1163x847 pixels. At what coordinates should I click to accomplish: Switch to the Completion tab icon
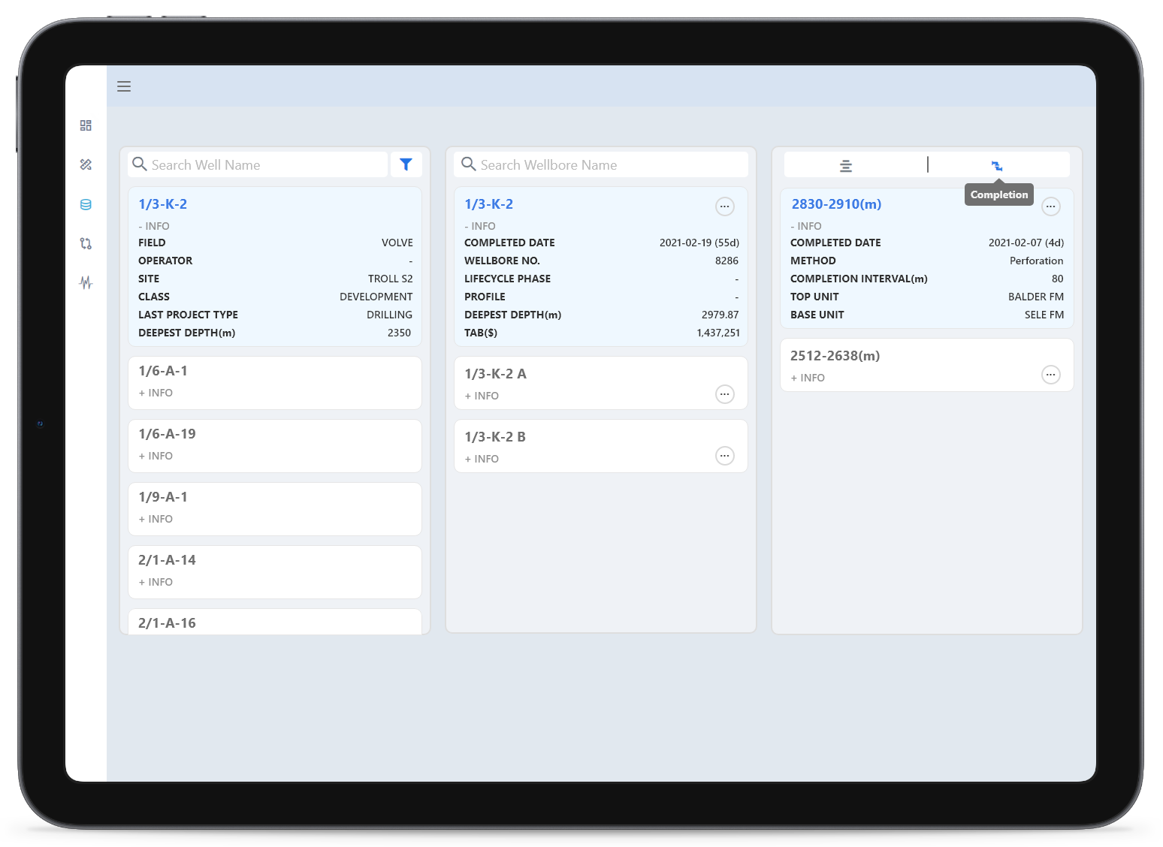996,165
